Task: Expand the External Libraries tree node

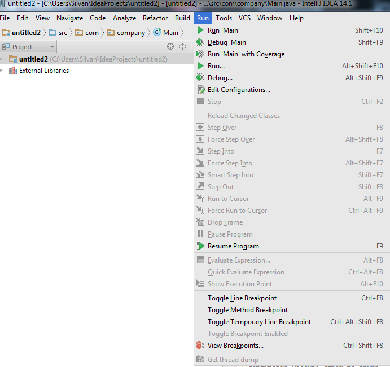Action: pos(2,71)
